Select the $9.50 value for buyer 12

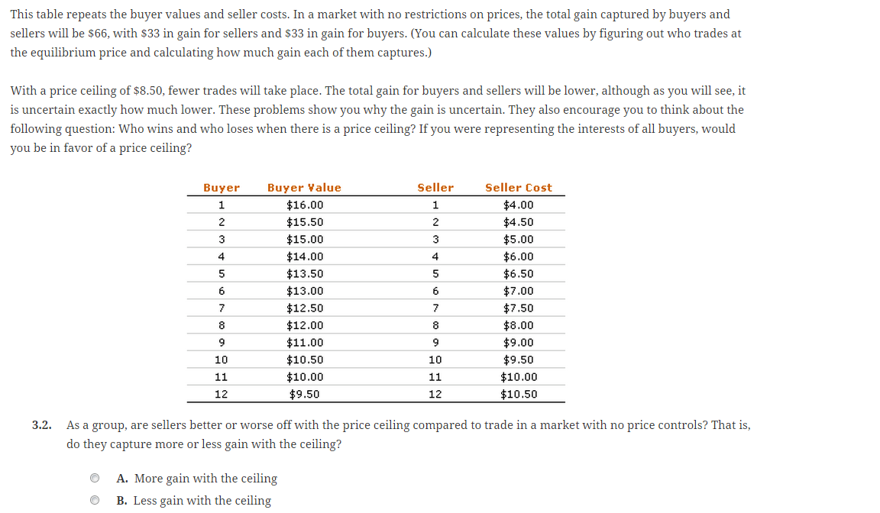tap(304, 394)
